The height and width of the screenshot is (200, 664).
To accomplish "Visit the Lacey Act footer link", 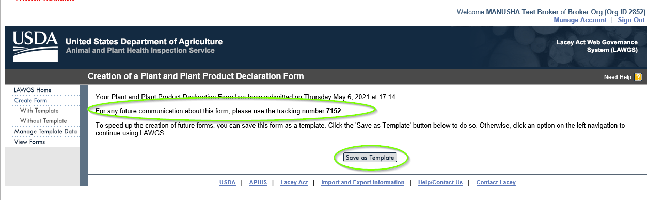I will (294, 182).
